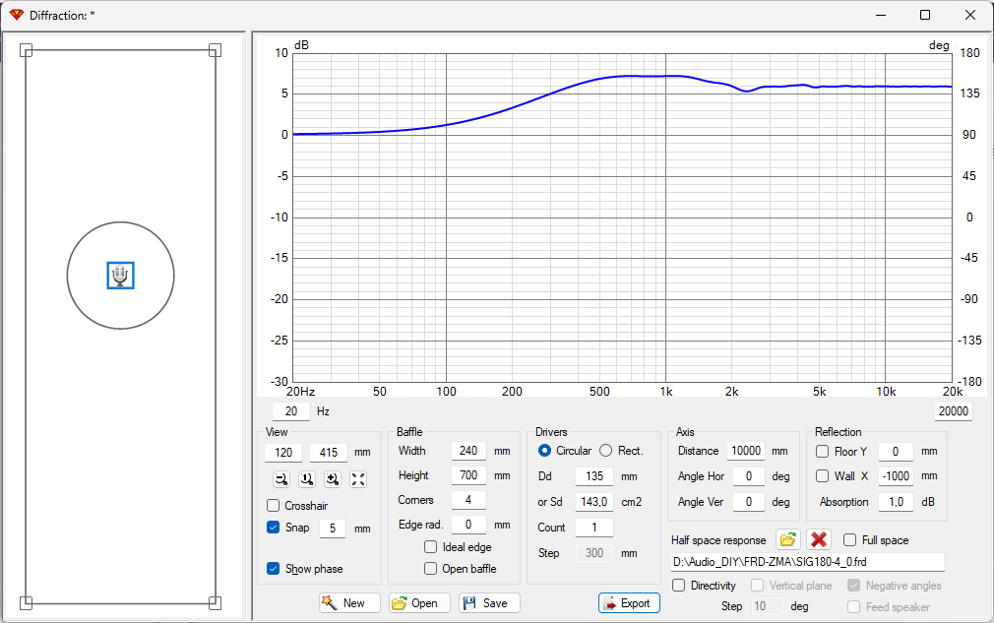The width and height of the screenshot is (994, 623).
Task: Click the Floor Y value field
Action: [896, 451]
